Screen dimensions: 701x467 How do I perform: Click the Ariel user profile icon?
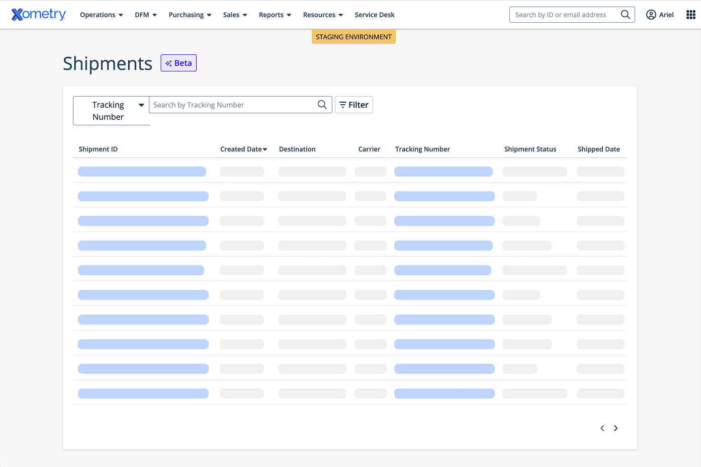click(651, 15)
